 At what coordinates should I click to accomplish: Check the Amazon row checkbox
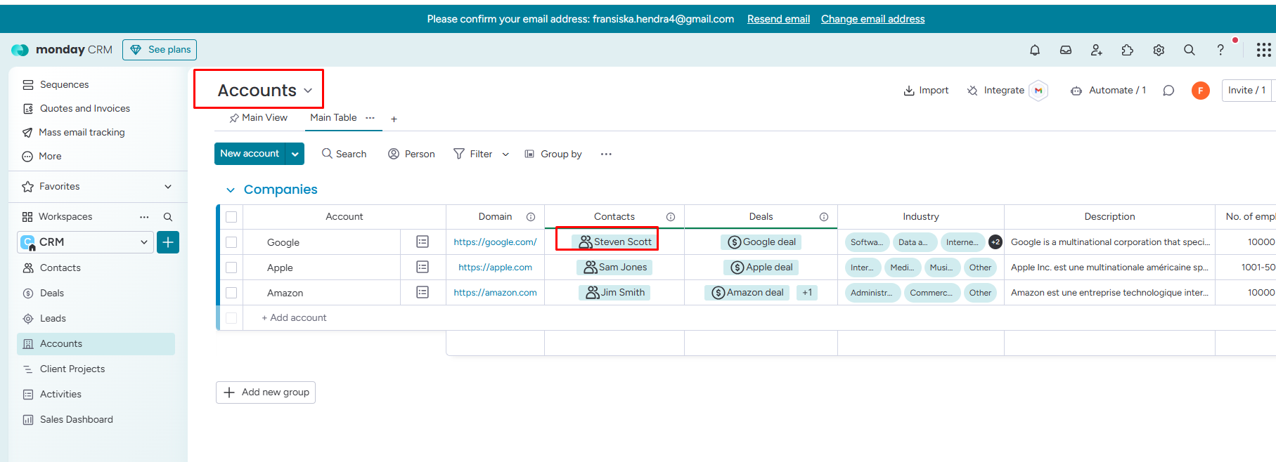[x=231, y=293]
